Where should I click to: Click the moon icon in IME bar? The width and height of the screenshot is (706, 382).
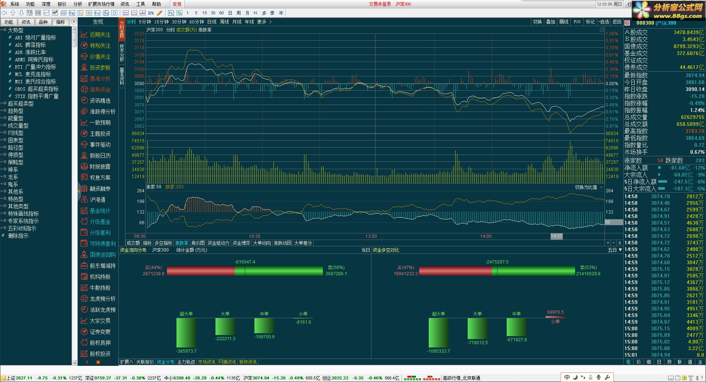(575, 377)
